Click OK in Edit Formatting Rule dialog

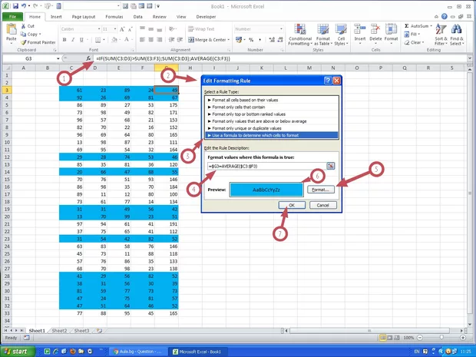(x=292, y=205)
